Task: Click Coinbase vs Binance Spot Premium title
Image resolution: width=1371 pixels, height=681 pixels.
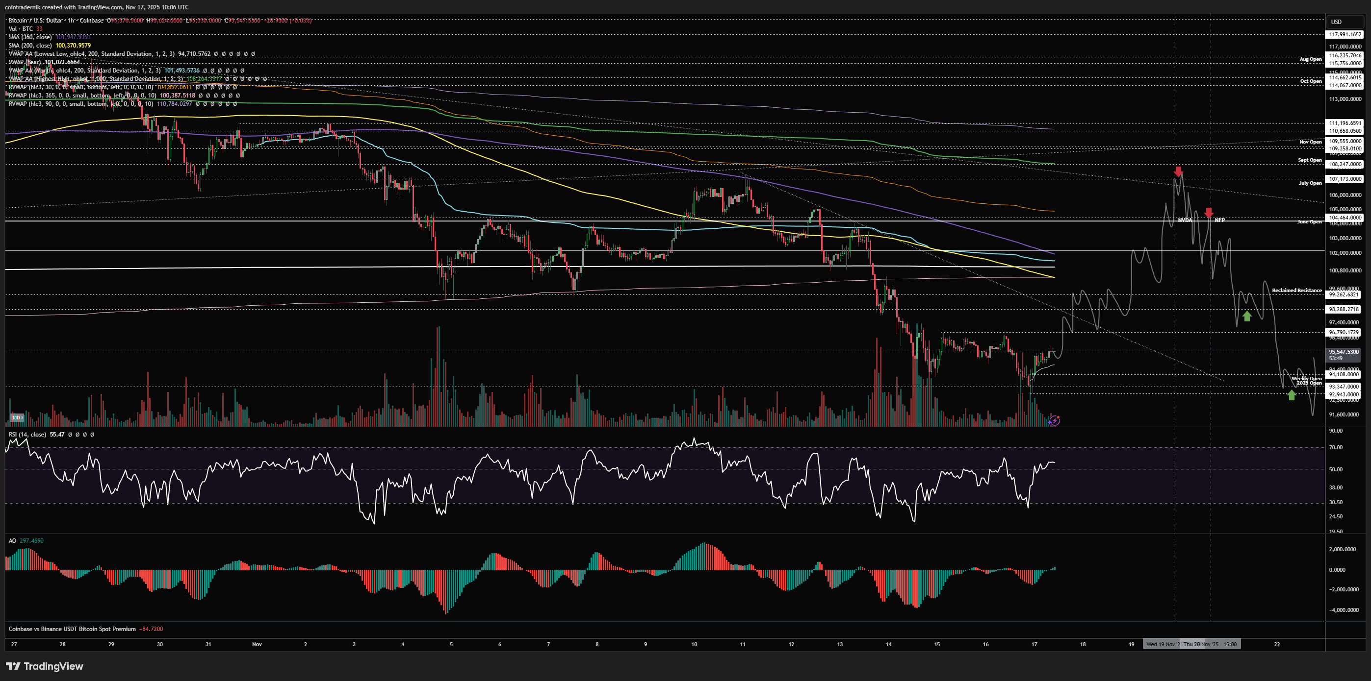Action: click(x=73, y=629)
